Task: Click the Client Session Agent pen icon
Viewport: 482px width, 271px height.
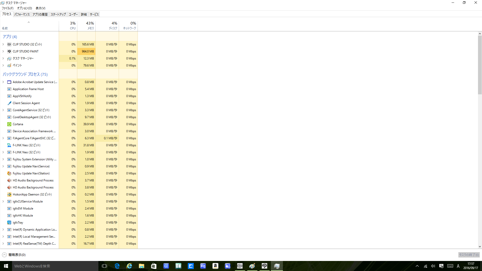Action: tap(9, 103)
